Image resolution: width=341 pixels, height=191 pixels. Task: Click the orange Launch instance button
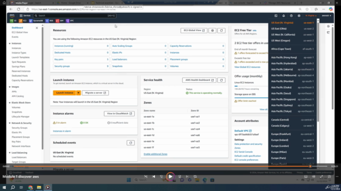[64, 93]
